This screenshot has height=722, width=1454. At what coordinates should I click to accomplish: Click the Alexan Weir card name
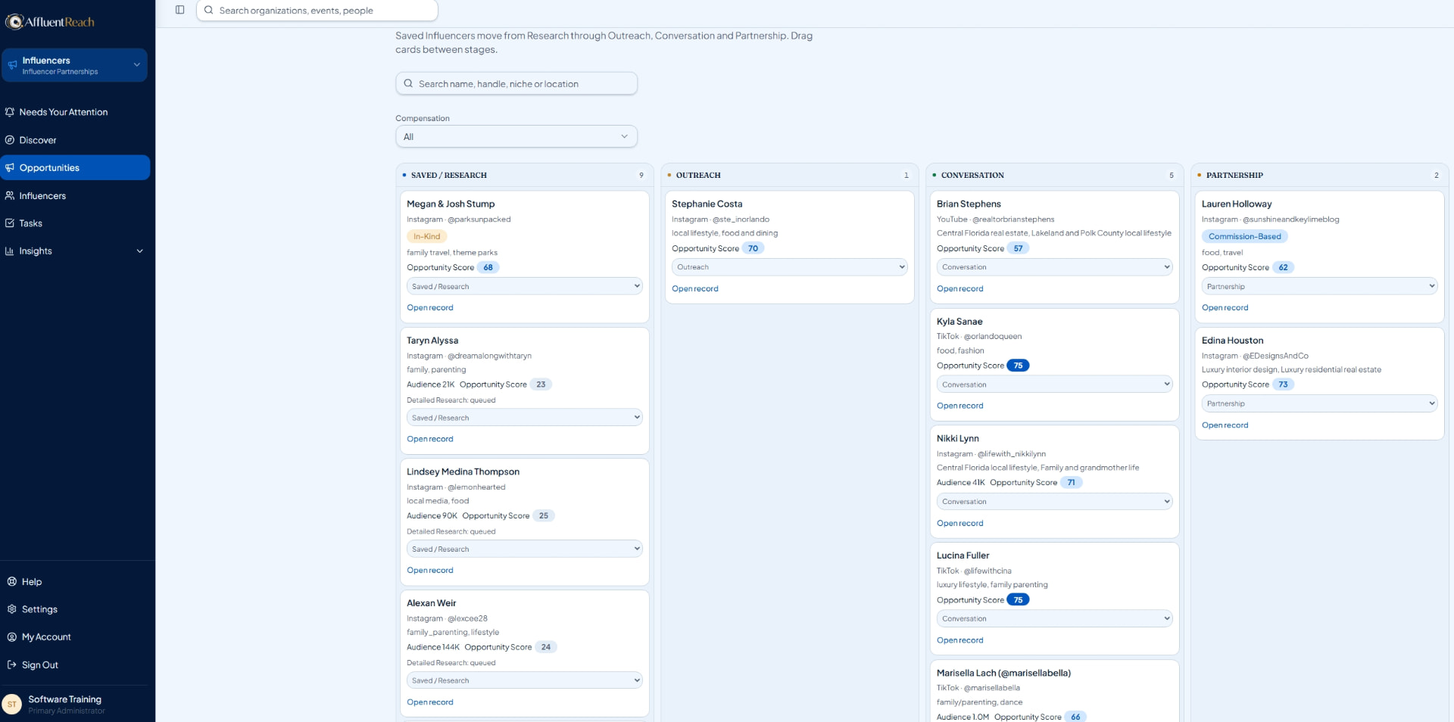pyautogui.click(x=431, y=603)
